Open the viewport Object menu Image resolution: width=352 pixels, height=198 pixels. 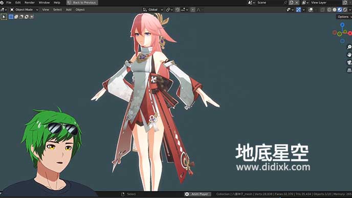[80, 10]
